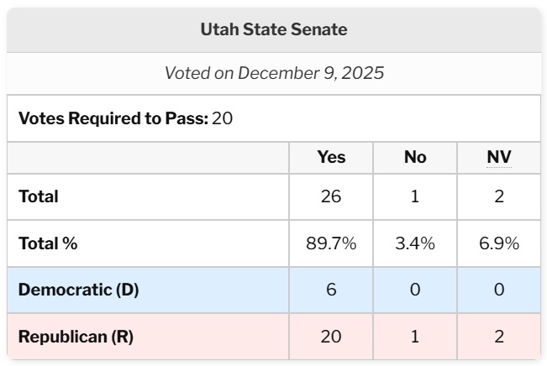The width and height of the screenshot is (547, 366).
Task: Select the Republican (R) row label
Action: pos(76,337)
